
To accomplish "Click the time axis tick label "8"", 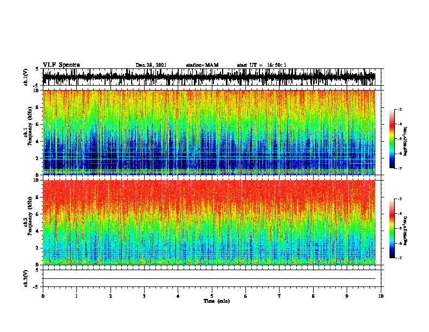I will pyautogui.click(x=313, y=296).
